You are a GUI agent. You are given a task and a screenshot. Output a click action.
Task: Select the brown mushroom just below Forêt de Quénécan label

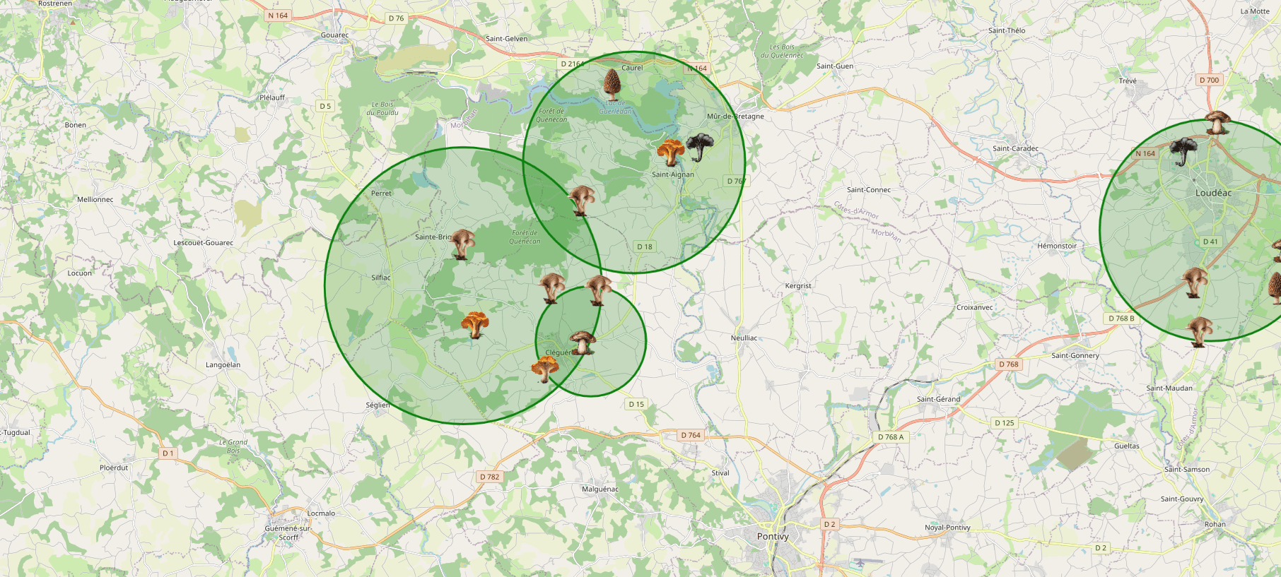(552, 288)
